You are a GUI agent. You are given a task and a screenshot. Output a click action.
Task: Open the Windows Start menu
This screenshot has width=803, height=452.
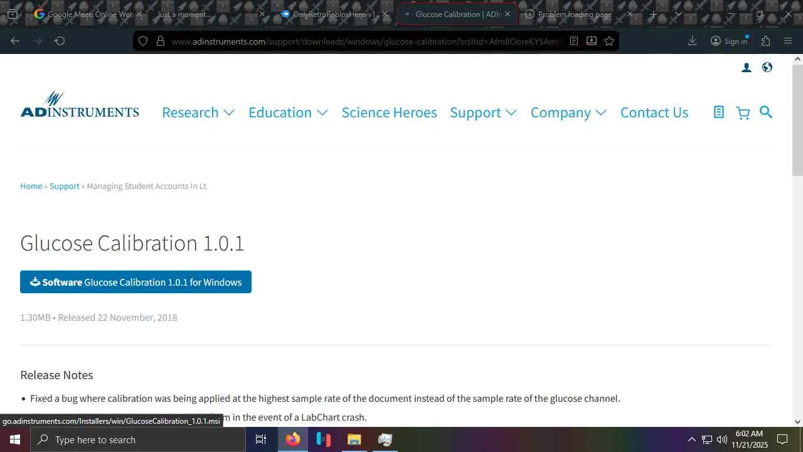click(x=15, y=439)
